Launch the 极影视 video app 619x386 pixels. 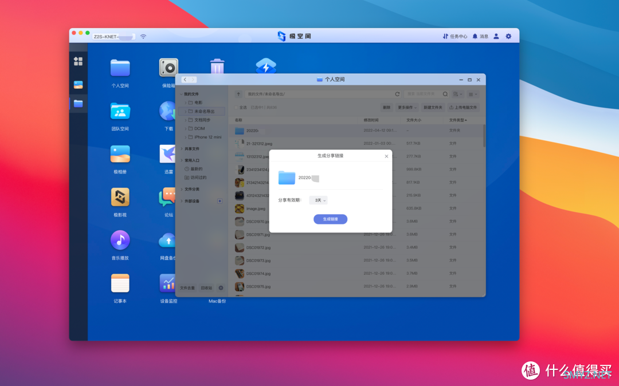[x=120, y=197]
